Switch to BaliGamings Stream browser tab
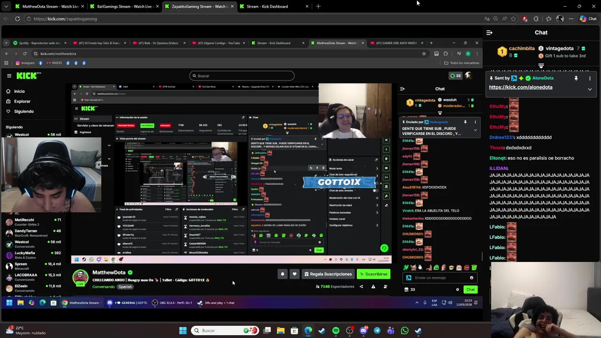Image resolution: width=601 pixels, height=338 pixels. tap(123, 7)
